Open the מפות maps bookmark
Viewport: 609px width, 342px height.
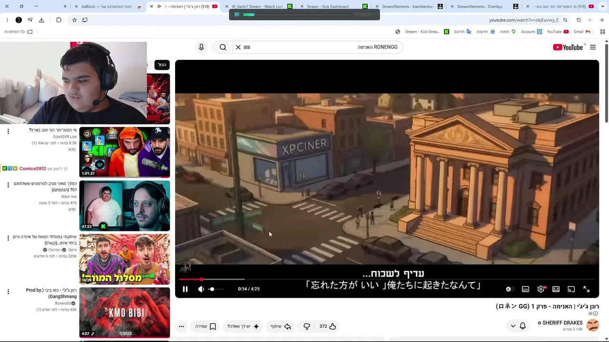(507, 32)
